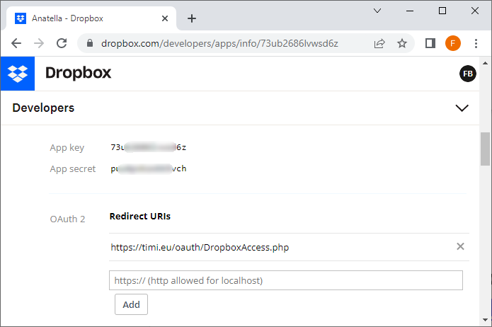Click the scrollbar up arrow
This screenshot has width=492, height=327.
click(x=486, y=63)
